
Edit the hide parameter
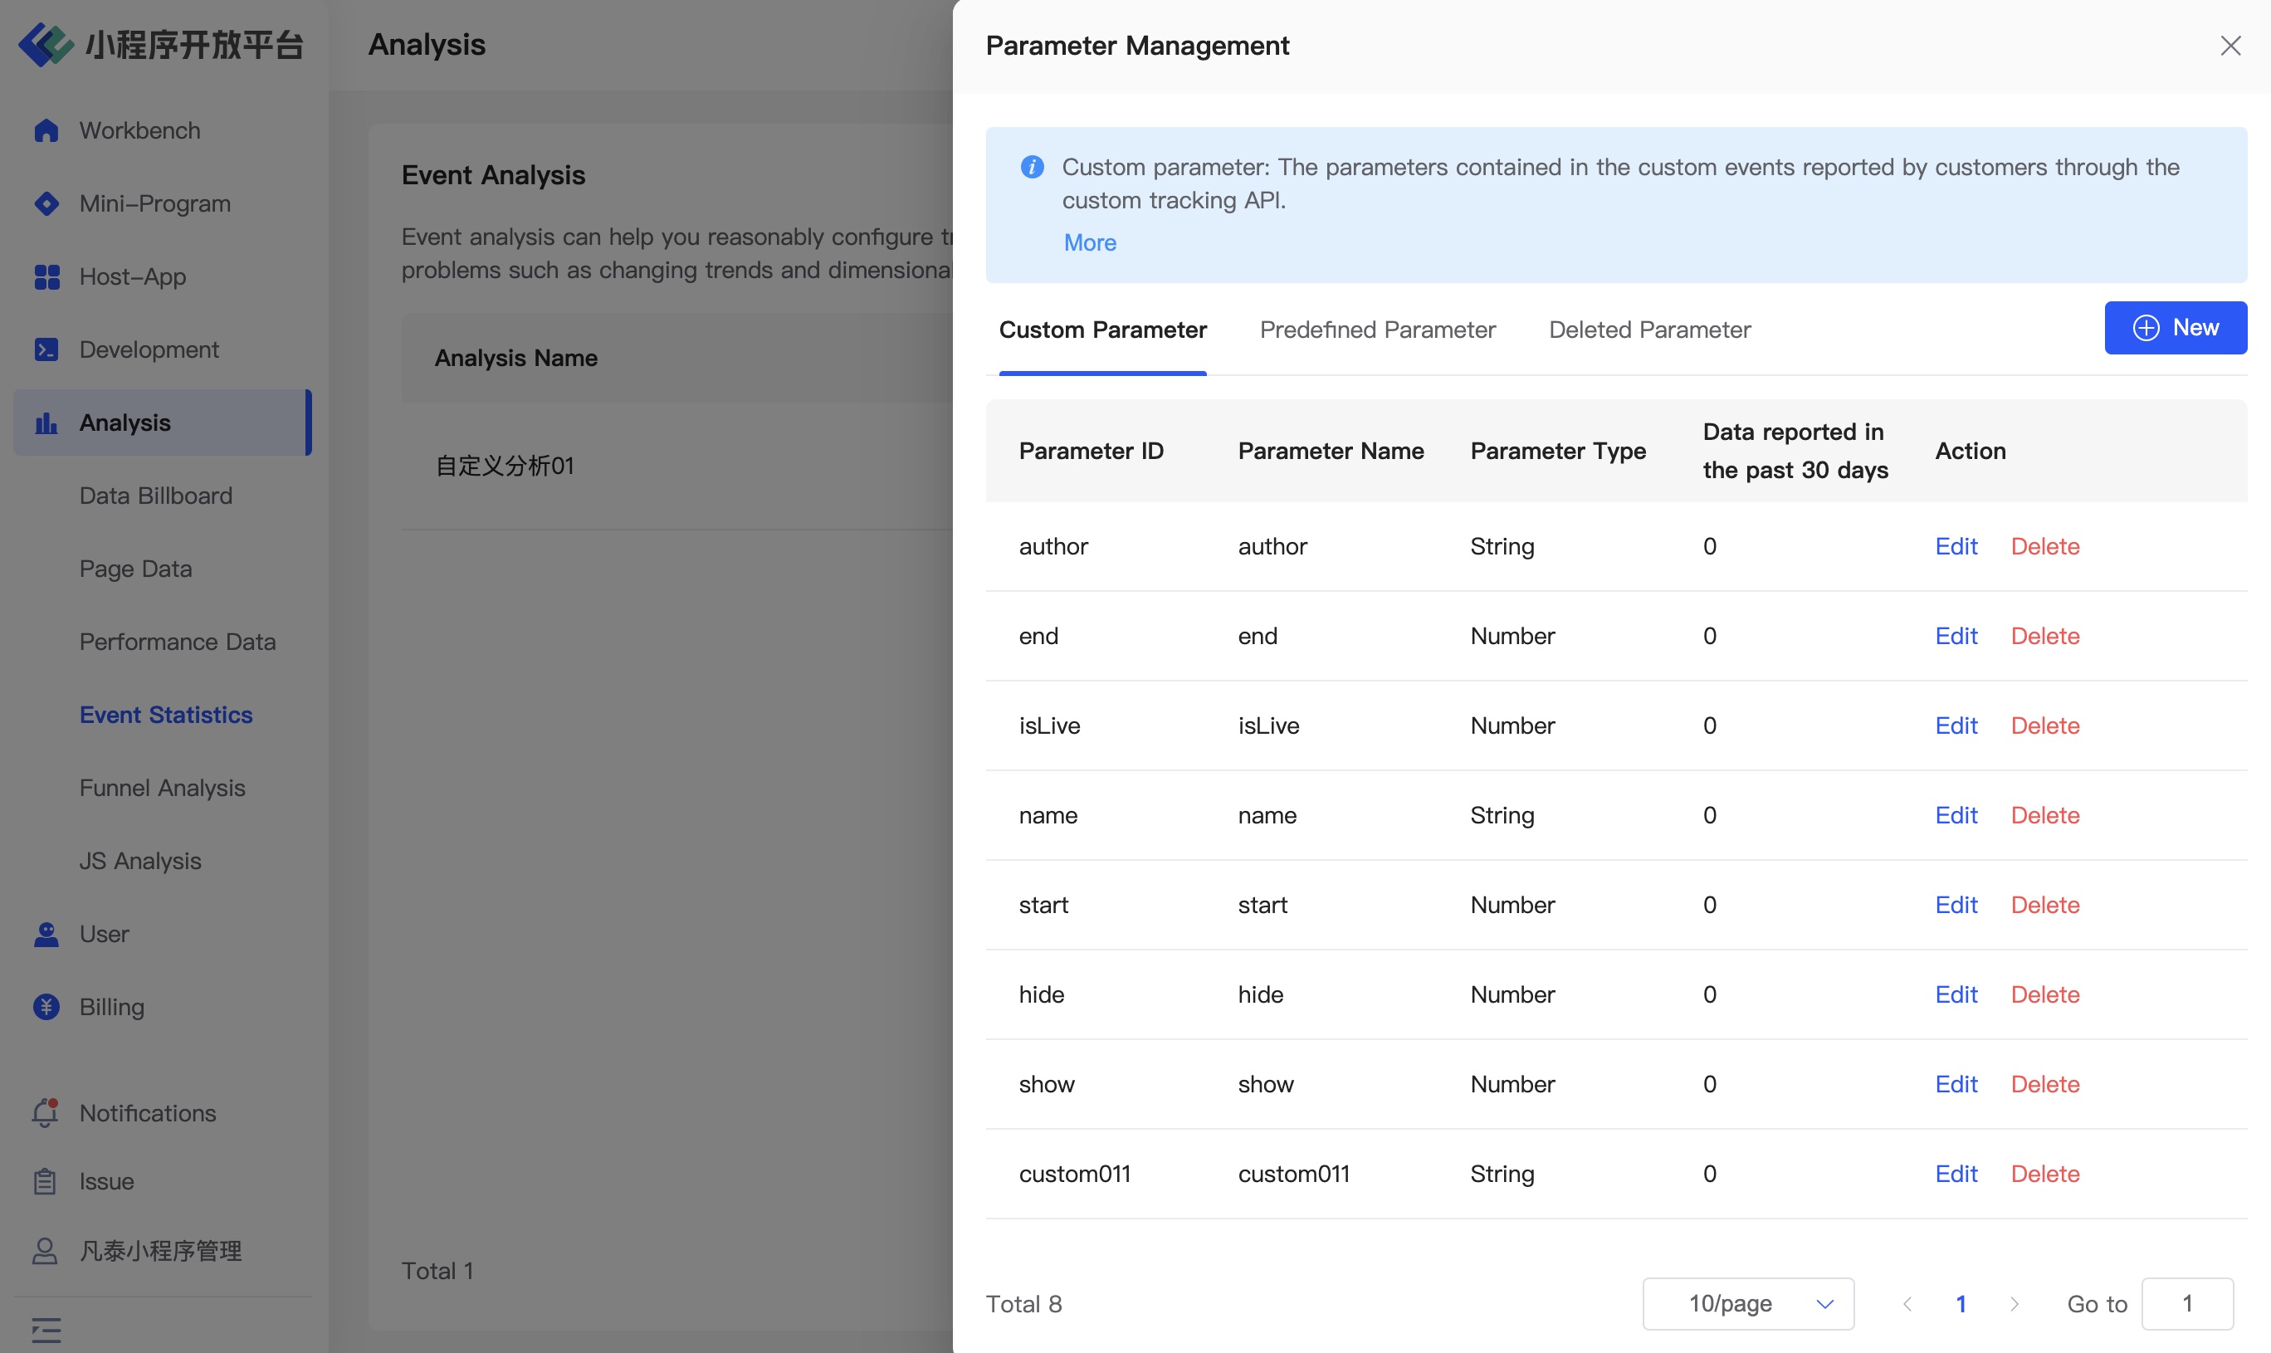point(1956,994)
